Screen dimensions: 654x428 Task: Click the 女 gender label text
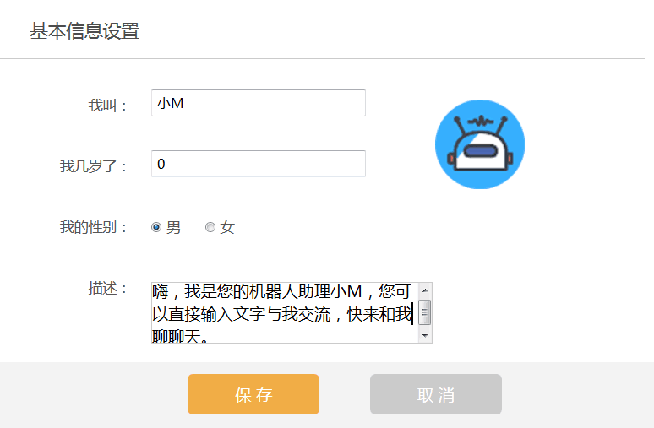tap(227, 228)
